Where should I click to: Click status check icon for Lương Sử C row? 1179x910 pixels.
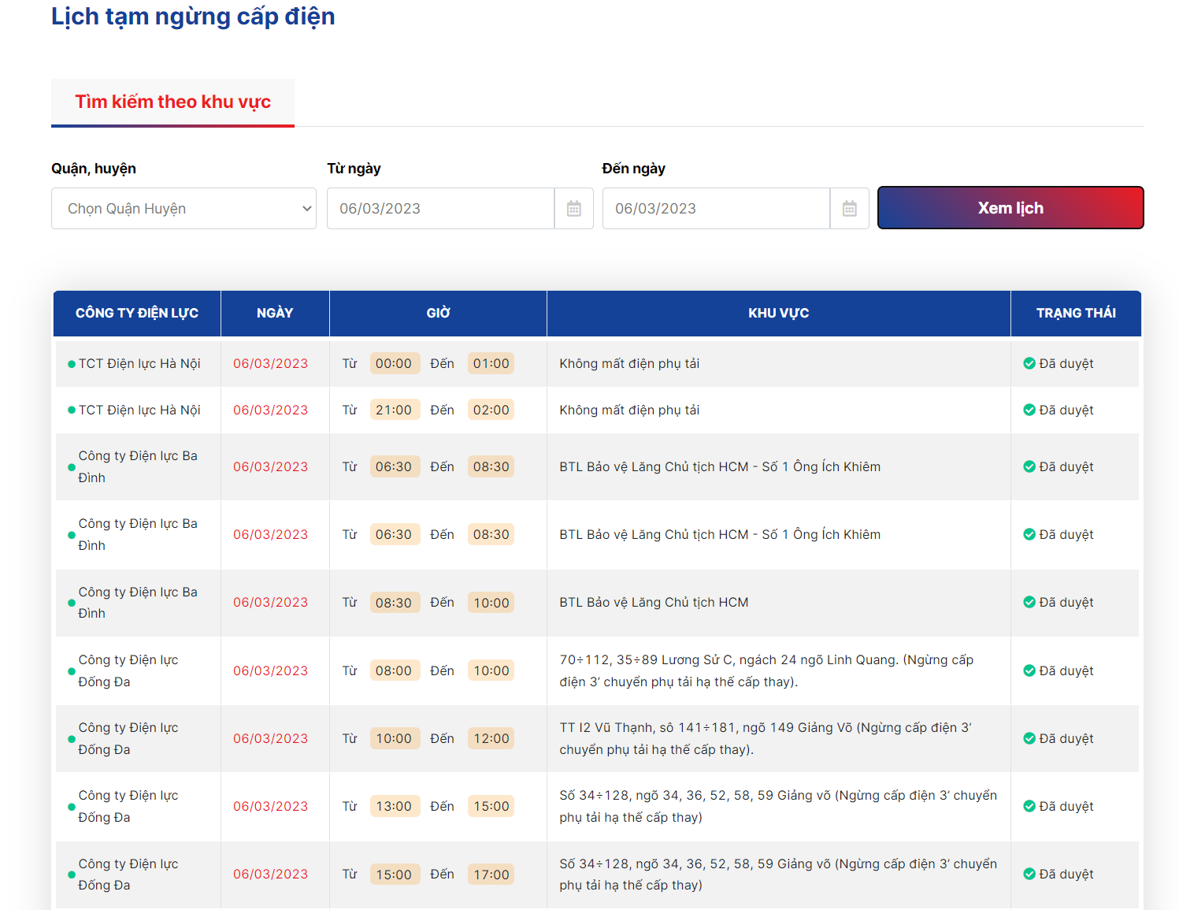(1029, 670)
